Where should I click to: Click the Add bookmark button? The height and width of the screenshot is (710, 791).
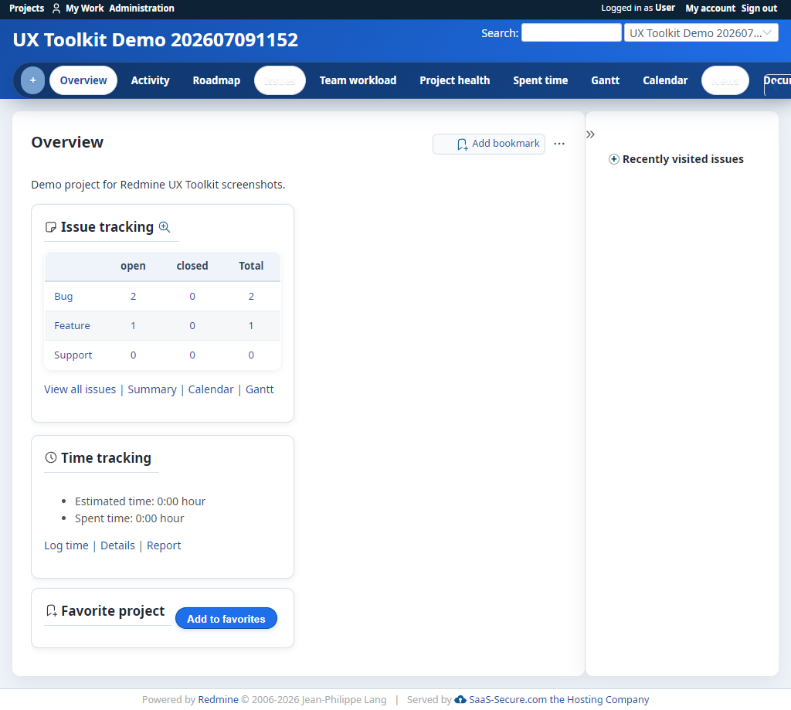(489, 144)
